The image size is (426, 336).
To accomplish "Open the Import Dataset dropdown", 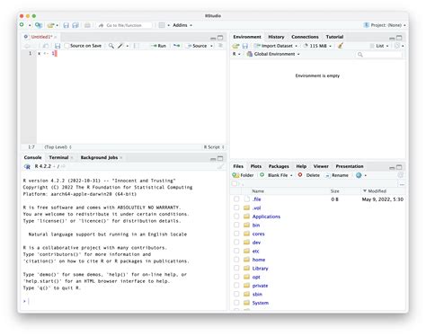I will [x=276, y=46].
